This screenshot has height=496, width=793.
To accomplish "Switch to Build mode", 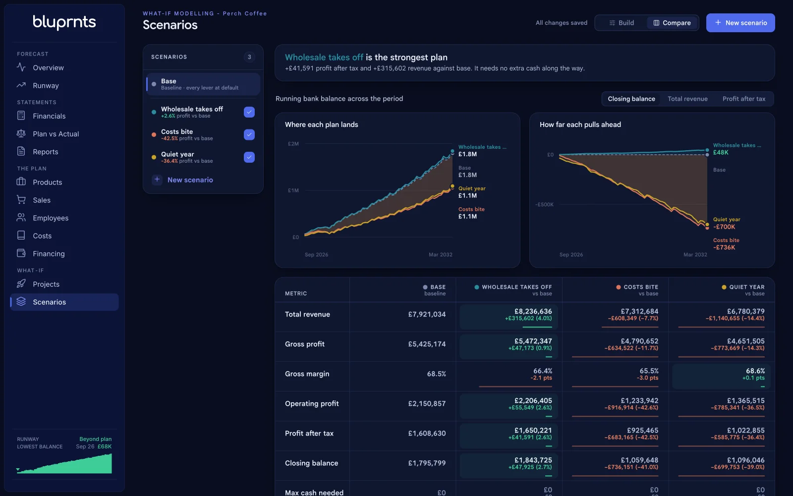I will coord(622,23).
